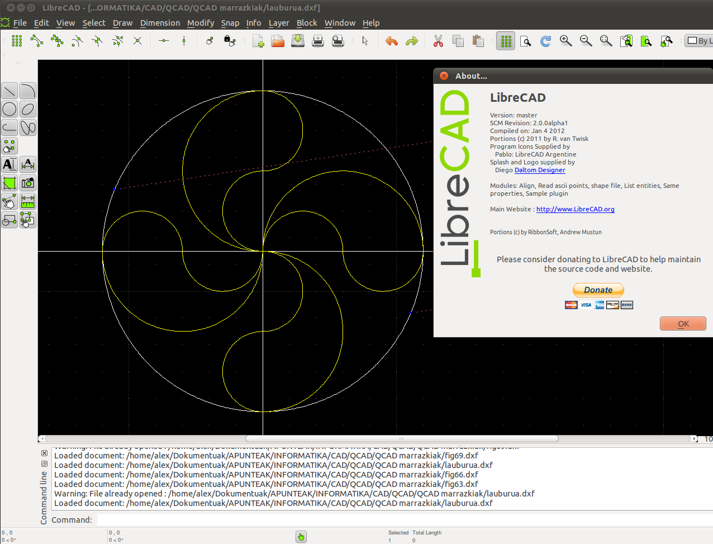Screen dimensions: 713x544
Task: Open the By Layer pen dropdown
Action: 699,41
